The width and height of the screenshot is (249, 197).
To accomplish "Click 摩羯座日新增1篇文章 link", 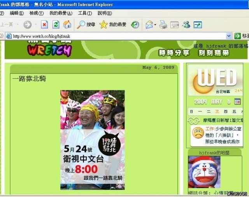I will (x=223, y=121).
